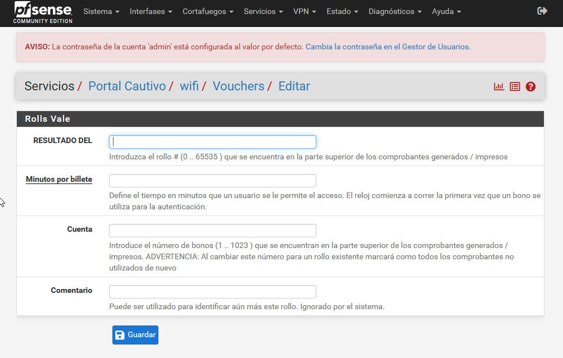Open the Diagnósticos dropdown menu

click(395, 11)
